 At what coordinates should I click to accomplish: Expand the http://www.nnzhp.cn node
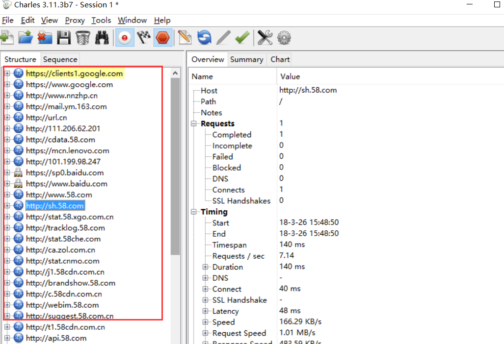(x=7, y=96)
